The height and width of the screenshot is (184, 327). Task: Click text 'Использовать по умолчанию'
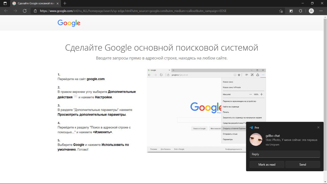point(93,147)
